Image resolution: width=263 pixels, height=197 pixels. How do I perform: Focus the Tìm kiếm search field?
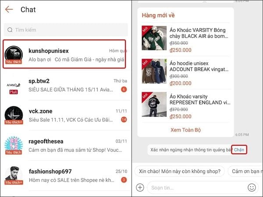[x=66, y=30]
